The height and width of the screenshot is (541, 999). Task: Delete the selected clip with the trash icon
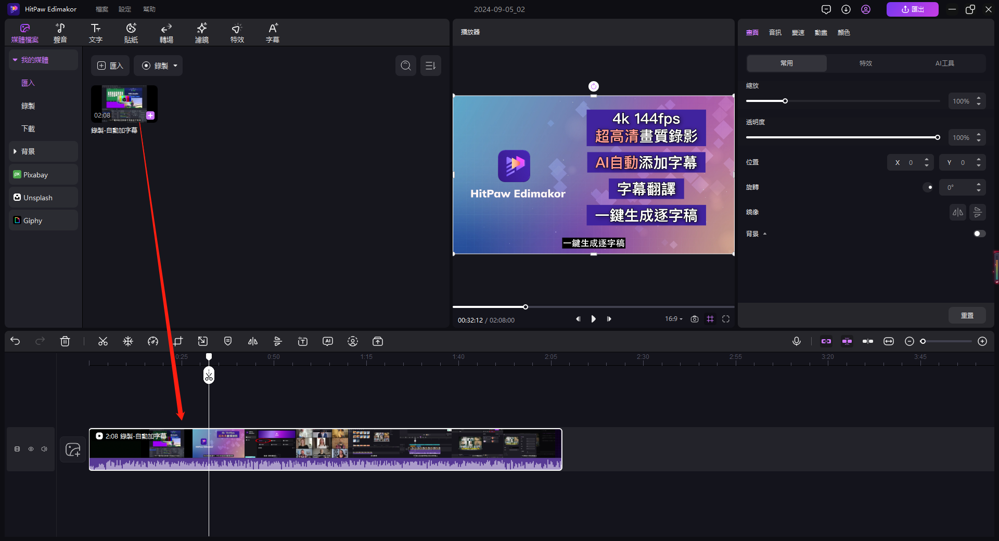tap(65, 341)
